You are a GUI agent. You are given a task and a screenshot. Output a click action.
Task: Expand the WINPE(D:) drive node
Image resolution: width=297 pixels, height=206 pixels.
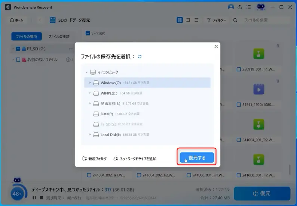pos(90,93)
